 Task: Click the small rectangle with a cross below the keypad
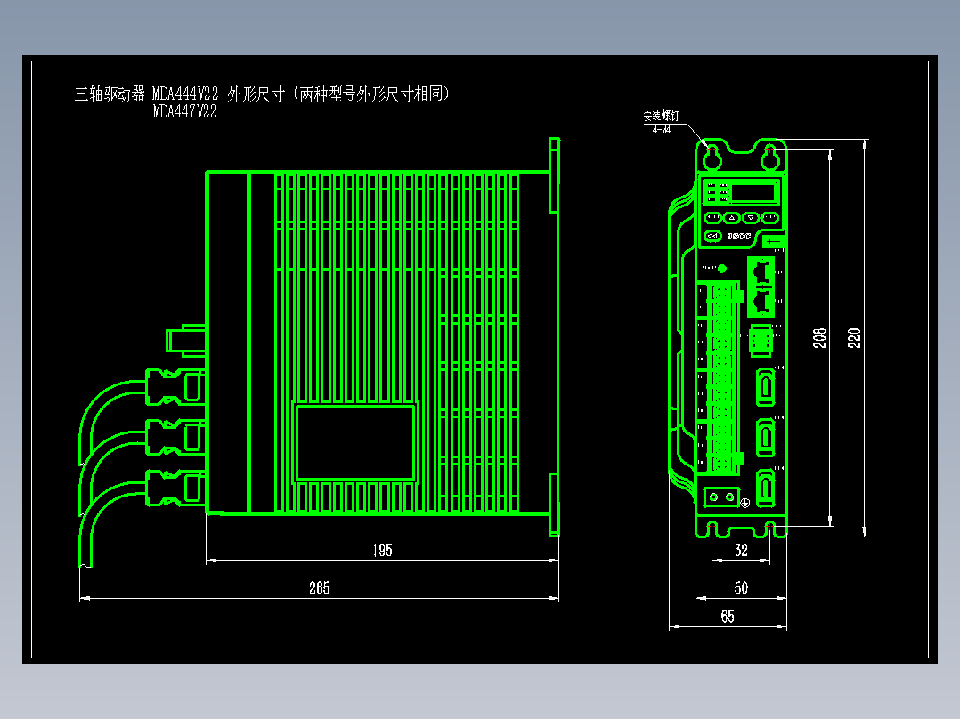(x=773, y=242)
